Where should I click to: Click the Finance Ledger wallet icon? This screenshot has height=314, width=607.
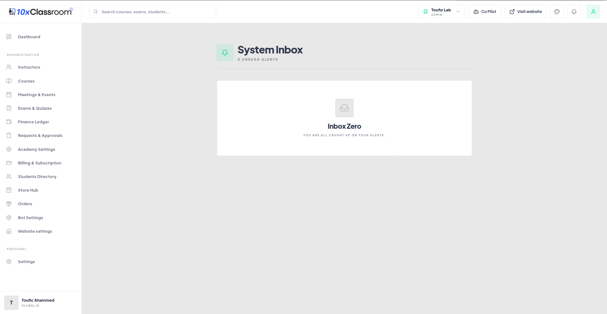click(x=9, y=122)
